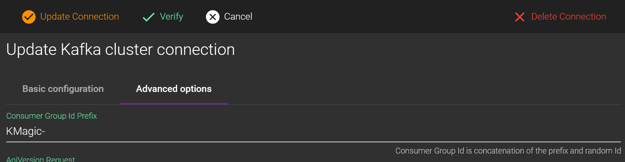Click the ApiVersion Request field label
This screenshot has width=625, height=162.
point(41,159)
